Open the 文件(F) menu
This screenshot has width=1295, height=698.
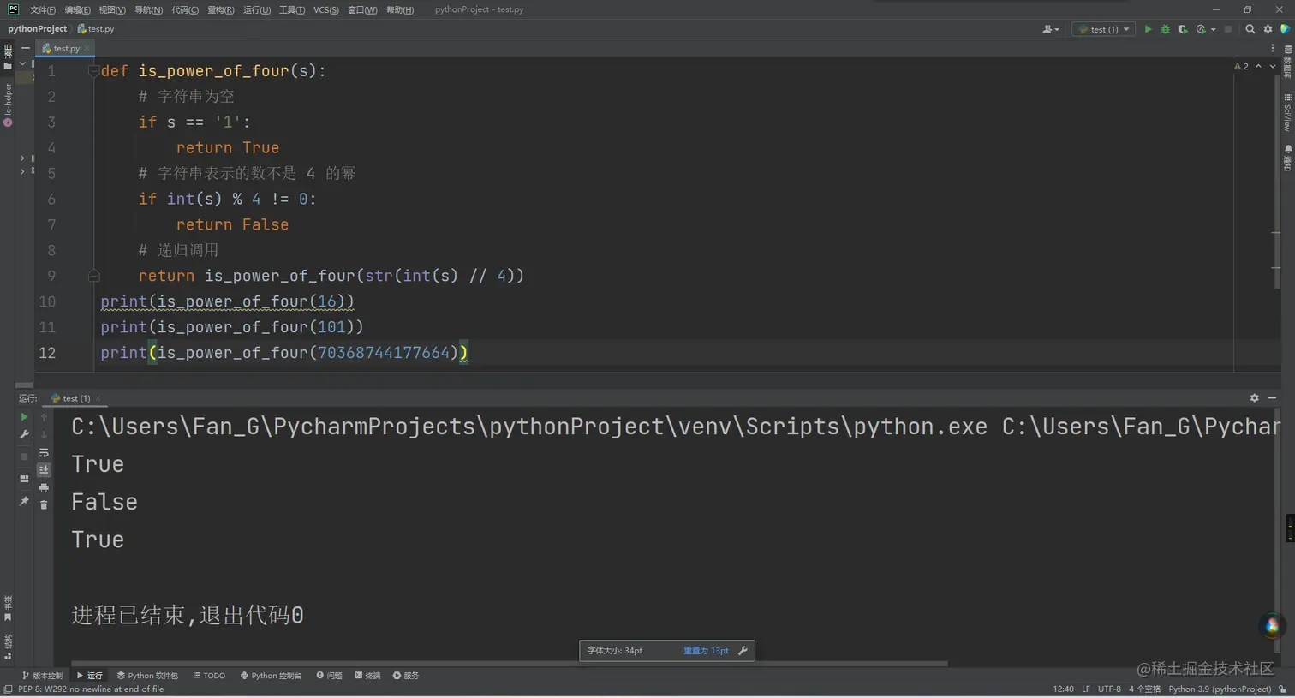[x=43, y=10]
